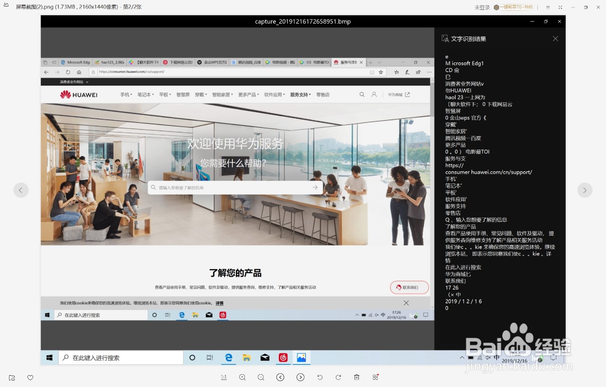Click the OCR result line 腾讯视频一百度
This screenshot has height=387, width=606.
coord(463,138)
